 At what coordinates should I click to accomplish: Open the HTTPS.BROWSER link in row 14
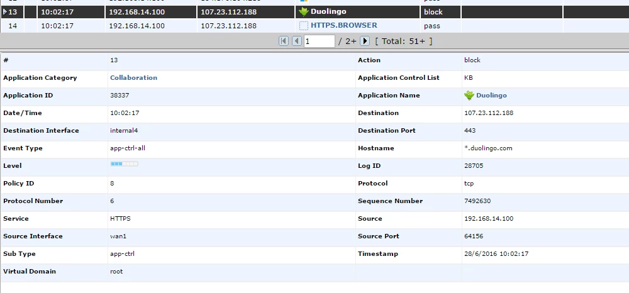pyautogui.click(x=344, y=25)
